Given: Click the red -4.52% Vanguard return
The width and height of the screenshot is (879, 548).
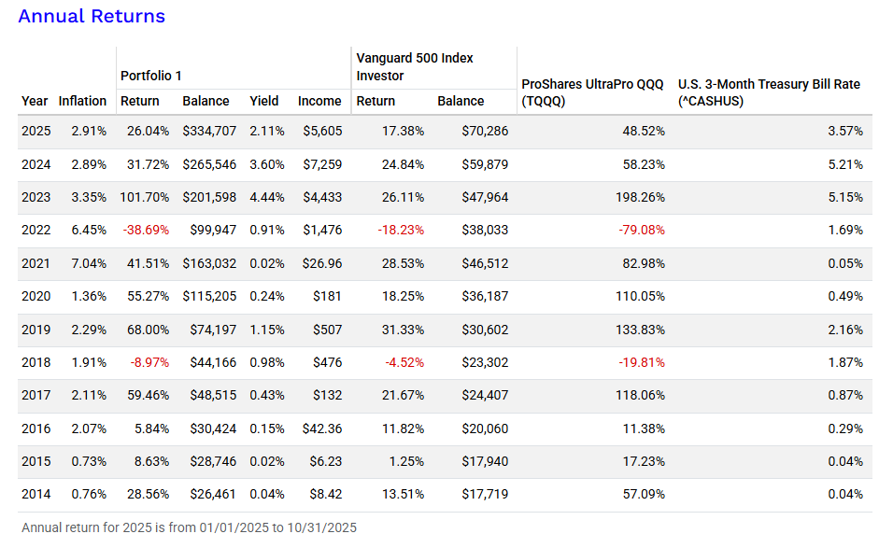Looking at the screenshot, I should point(404,362).
